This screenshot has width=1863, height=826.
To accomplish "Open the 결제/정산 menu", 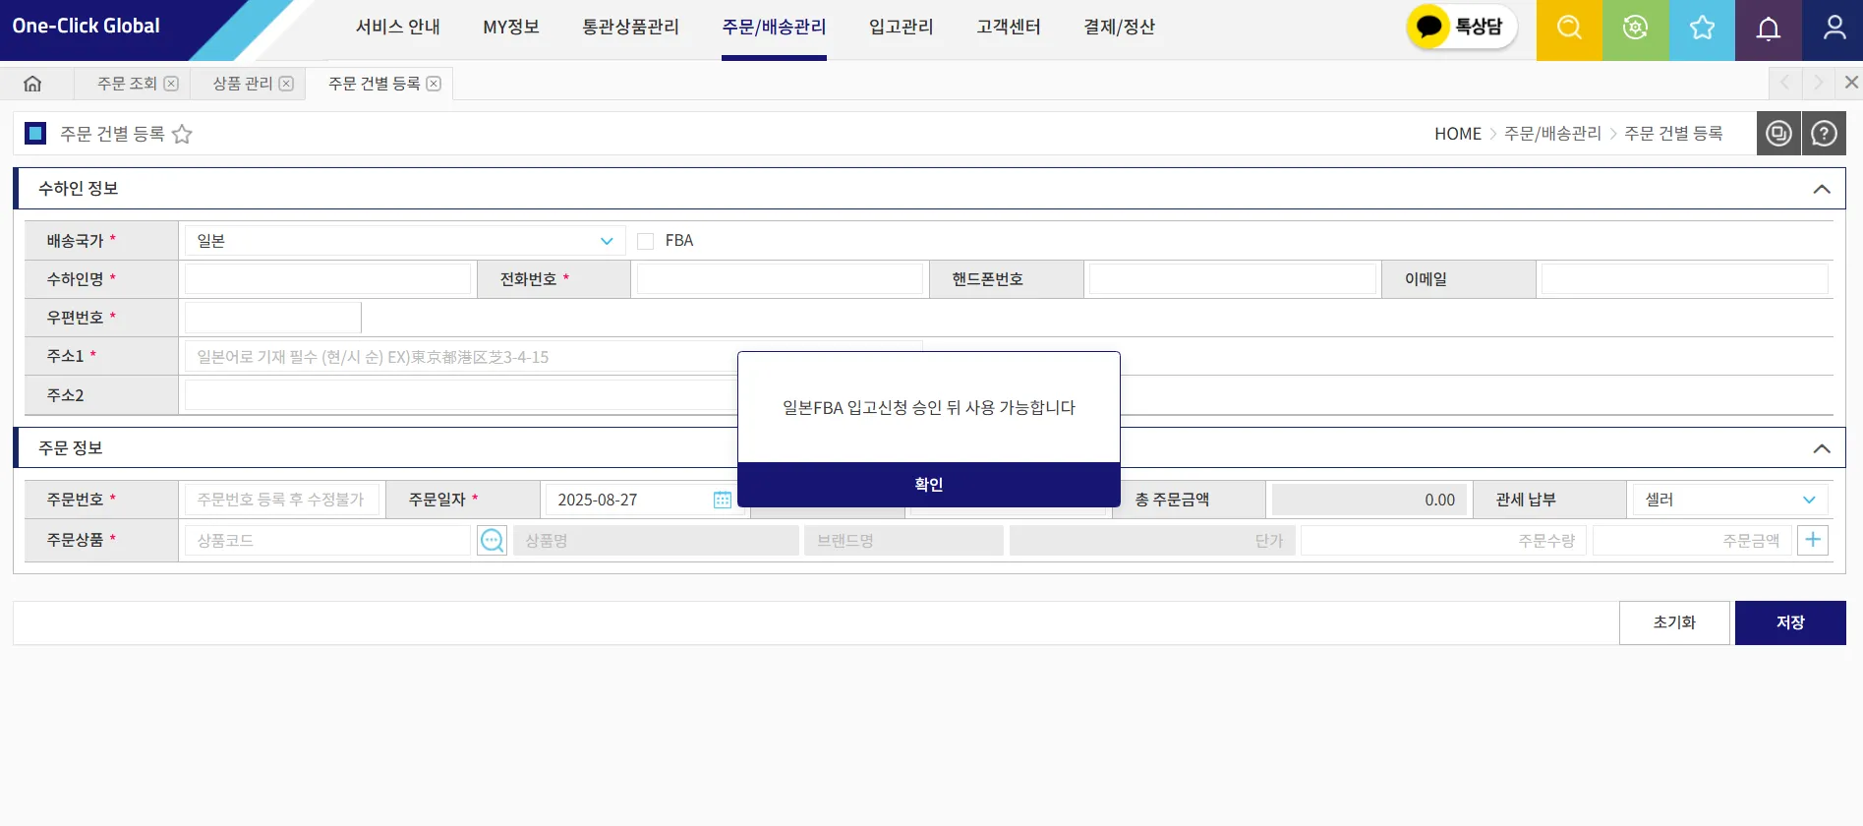I will (1119, 28).
